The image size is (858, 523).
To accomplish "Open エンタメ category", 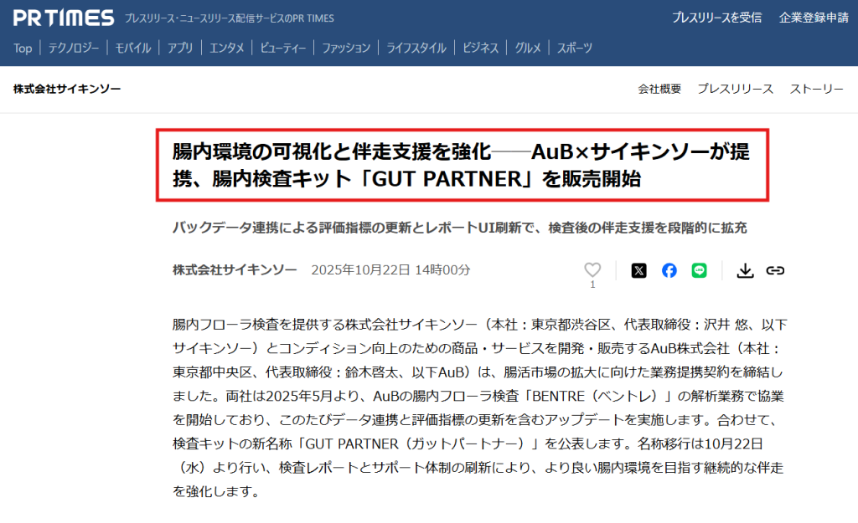I will coord(226,48).
